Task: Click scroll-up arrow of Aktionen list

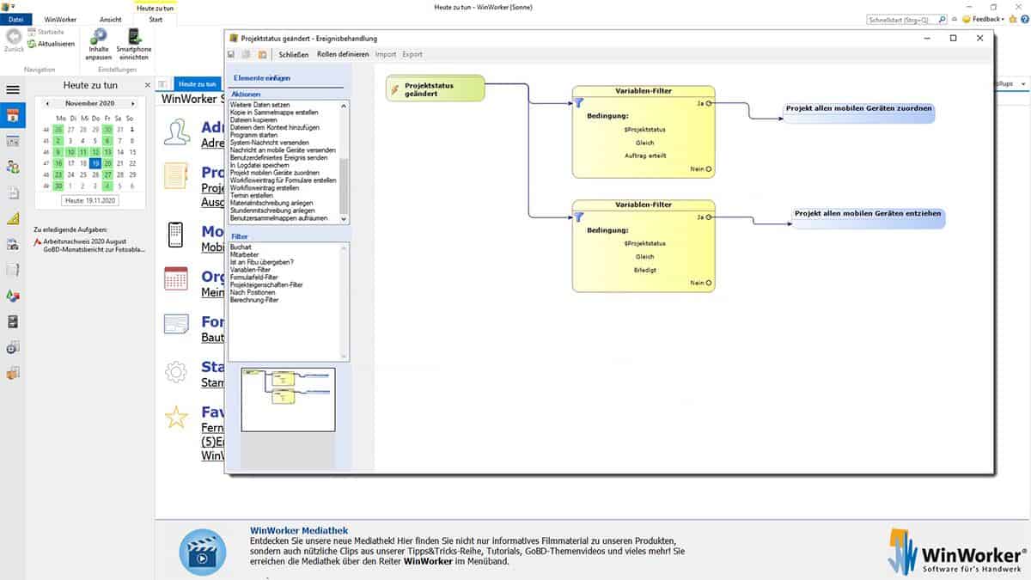Action: 345,104
